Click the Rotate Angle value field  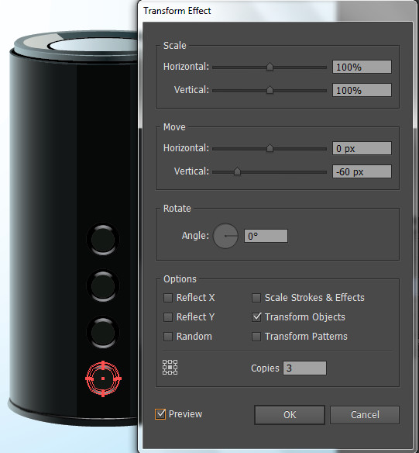266,236
